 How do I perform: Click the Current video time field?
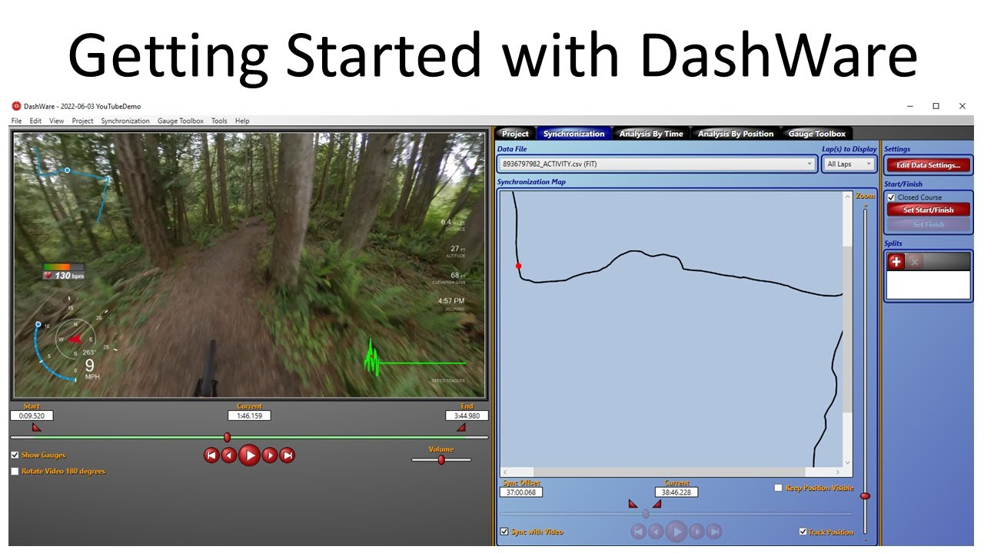point(249,416)
